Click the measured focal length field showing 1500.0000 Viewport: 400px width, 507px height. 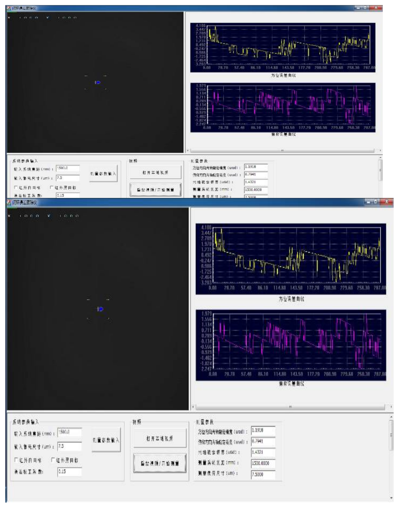(263, 463)
